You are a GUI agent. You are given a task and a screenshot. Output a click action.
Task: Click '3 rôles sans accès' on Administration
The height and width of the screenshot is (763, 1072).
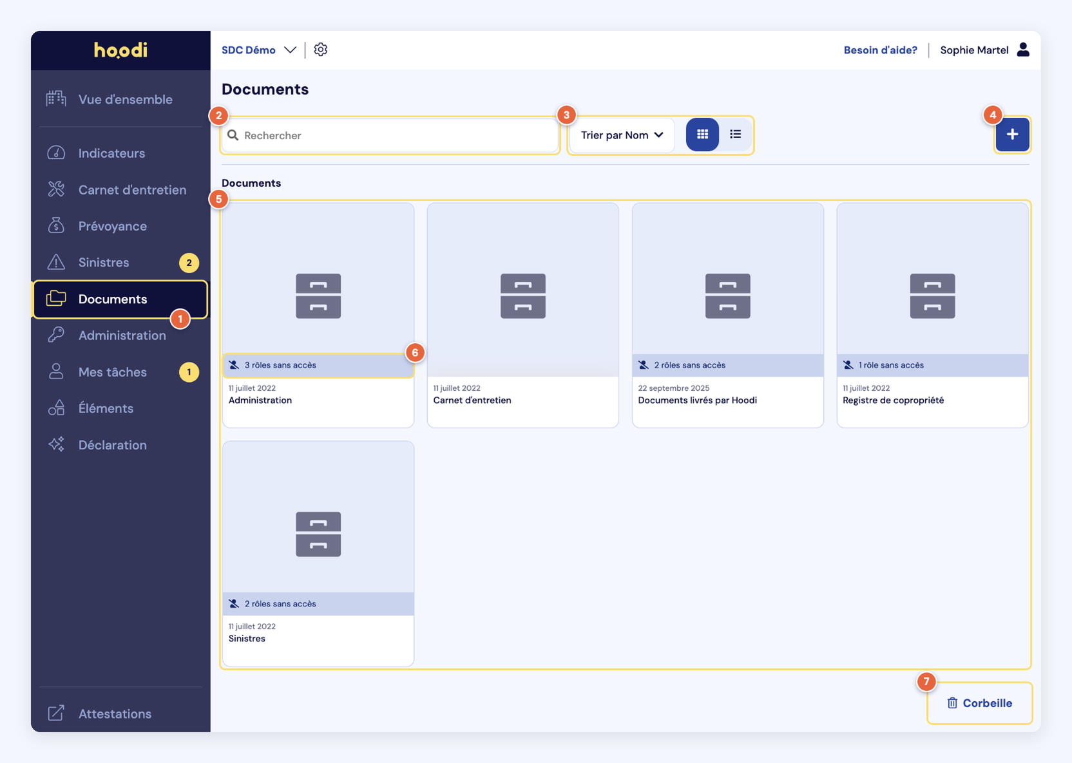click(x=318, y=365)
